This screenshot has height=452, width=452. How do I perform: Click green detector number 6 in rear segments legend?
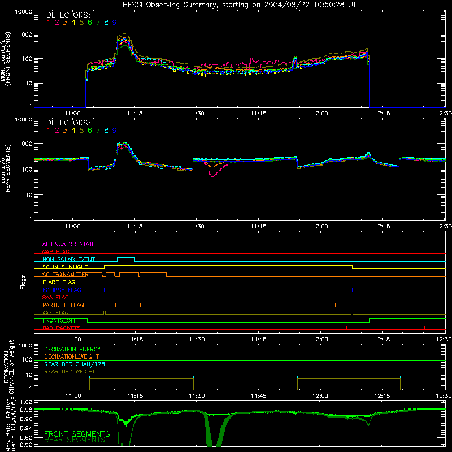90,131
